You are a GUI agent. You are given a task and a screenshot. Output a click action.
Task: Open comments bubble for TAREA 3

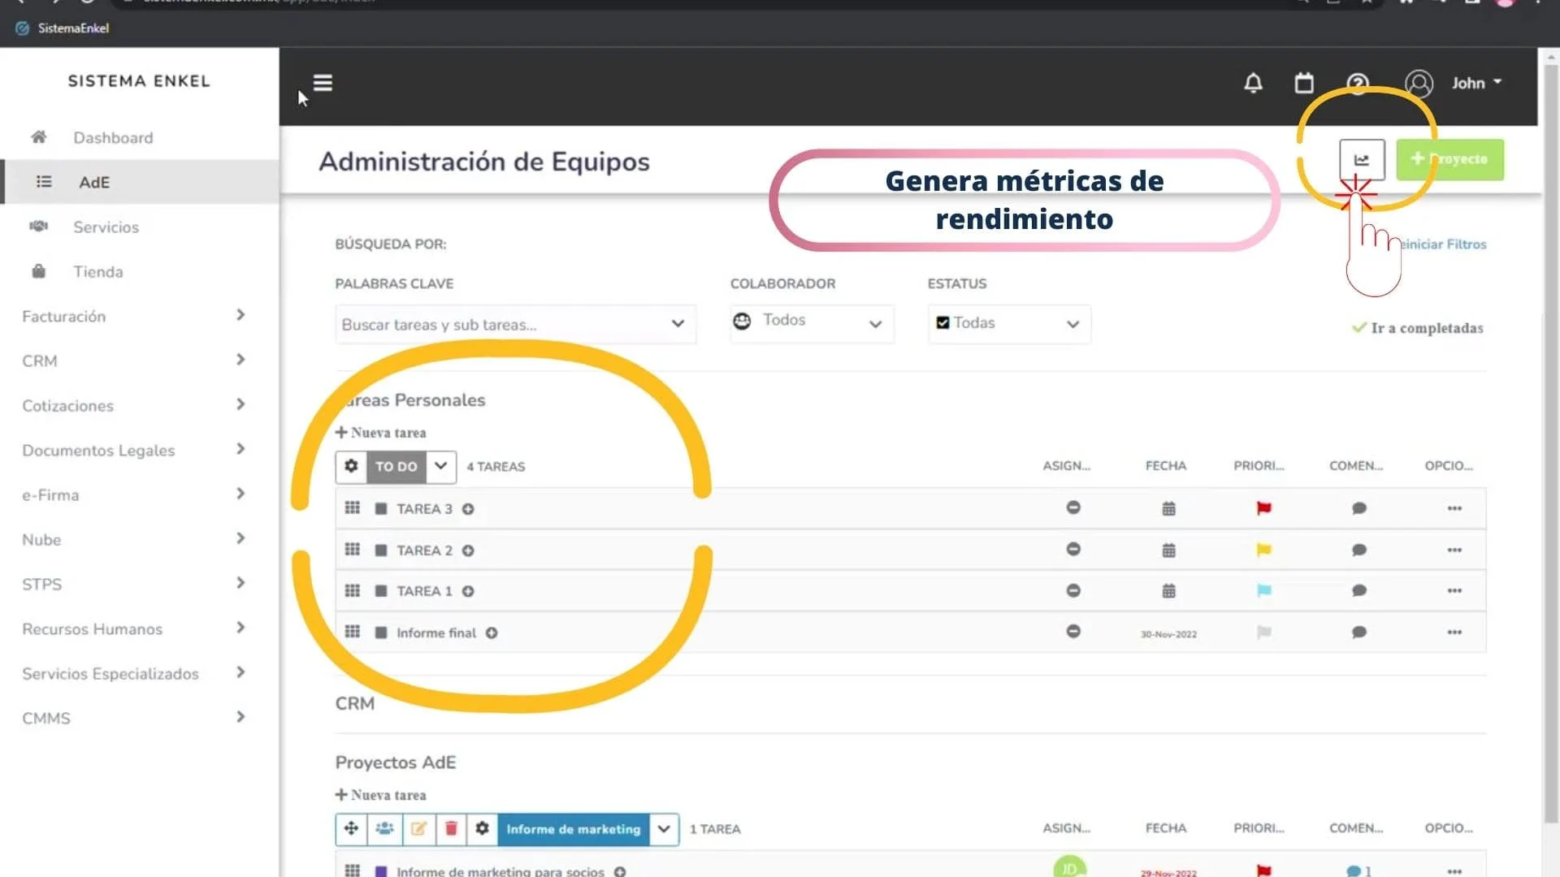(x=1359, y=508)
